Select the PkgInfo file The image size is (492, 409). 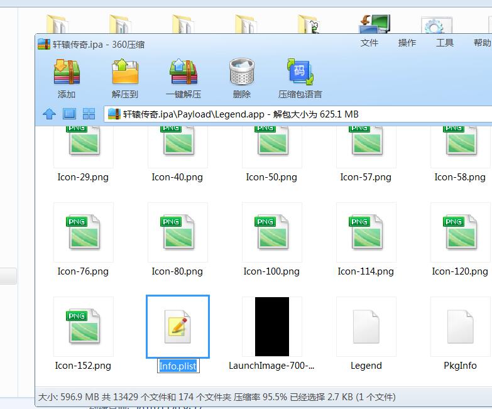460,328
